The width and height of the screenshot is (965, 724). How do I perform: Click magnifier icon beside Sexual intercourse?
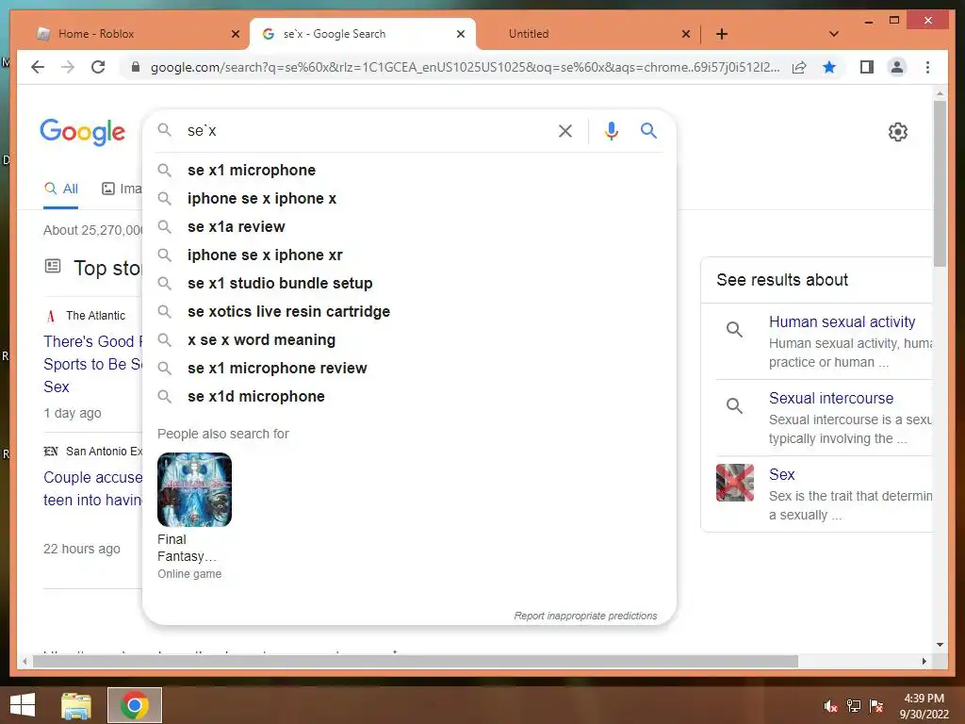pos(734,405)
